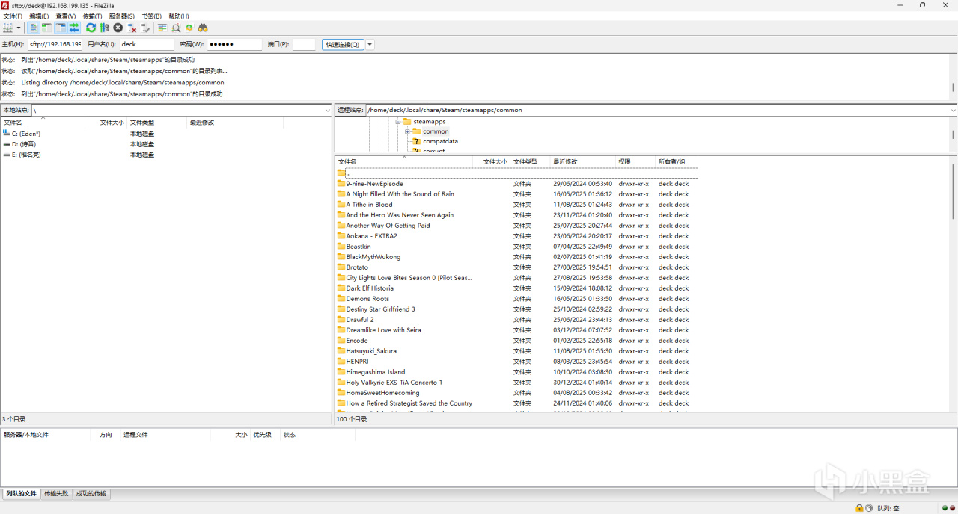Toggle synchronized browsing
The width and height of the screenshot is (958, 514).
(189, 28)
